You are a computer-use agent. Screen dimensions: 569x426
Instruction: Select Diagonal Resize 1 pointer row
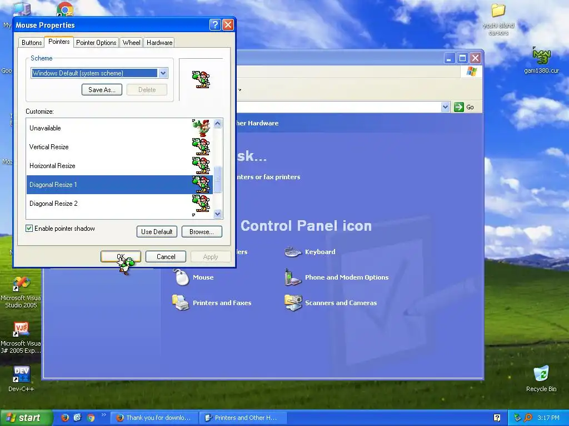point(119,185)
